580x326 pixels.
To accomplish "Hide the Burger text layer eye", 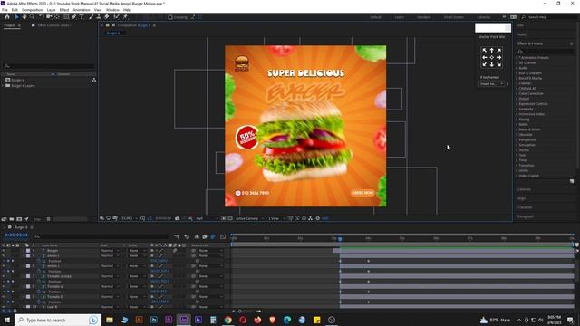I will pos(4,251).
